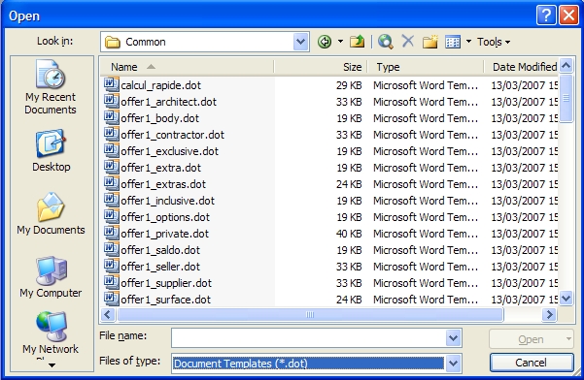Image resolution: width=584 pixels, height=380 pixels.
Task: Expand the Files of type dropdown arrow
Action: [x=453, y=364]
